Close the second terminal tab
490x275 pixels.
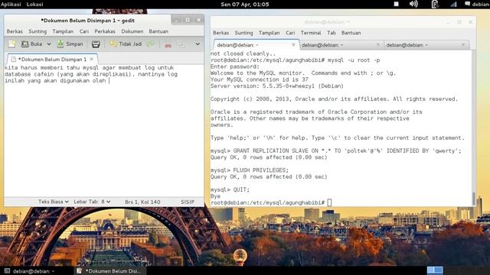(x=377, y=45)
